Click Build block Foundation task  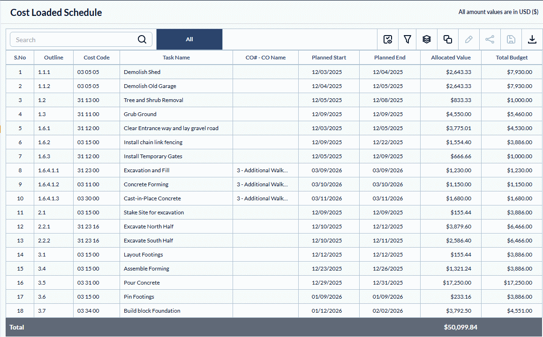(x=152, y=311)
